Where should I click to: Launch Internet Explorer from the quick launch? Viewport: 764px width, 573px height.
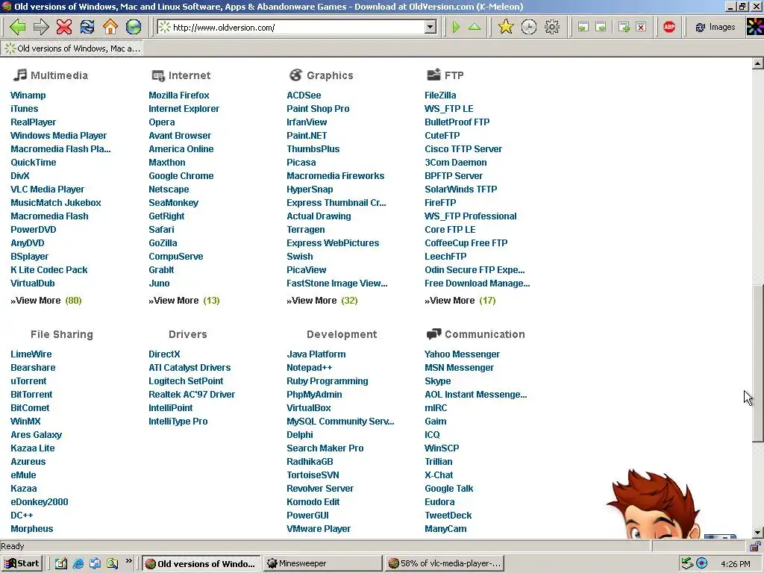tap(78, 563)
